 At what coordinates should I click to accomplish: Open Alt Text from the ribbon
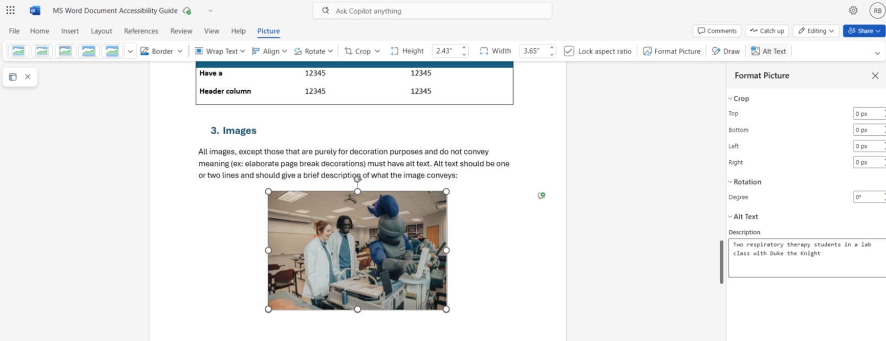pyautogui.click(x=768, y=51)
